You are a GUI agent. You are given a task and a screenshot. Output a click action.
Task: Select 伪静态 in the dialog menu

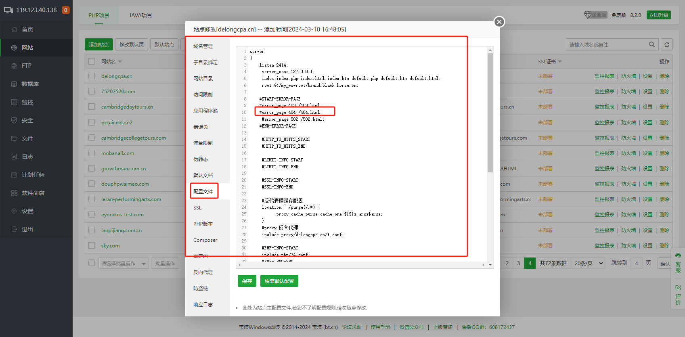pyautogui.click(x=201, y=159)
